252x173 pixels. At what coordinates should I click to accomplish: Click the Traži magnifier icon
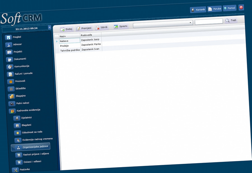coord(227,20)
